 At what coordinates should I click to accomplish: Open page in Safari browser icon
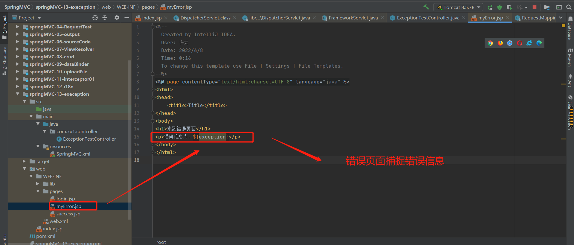(510, 43)
